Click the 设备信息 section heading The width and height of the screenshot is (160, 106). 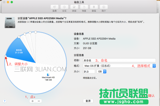point(79,34)
